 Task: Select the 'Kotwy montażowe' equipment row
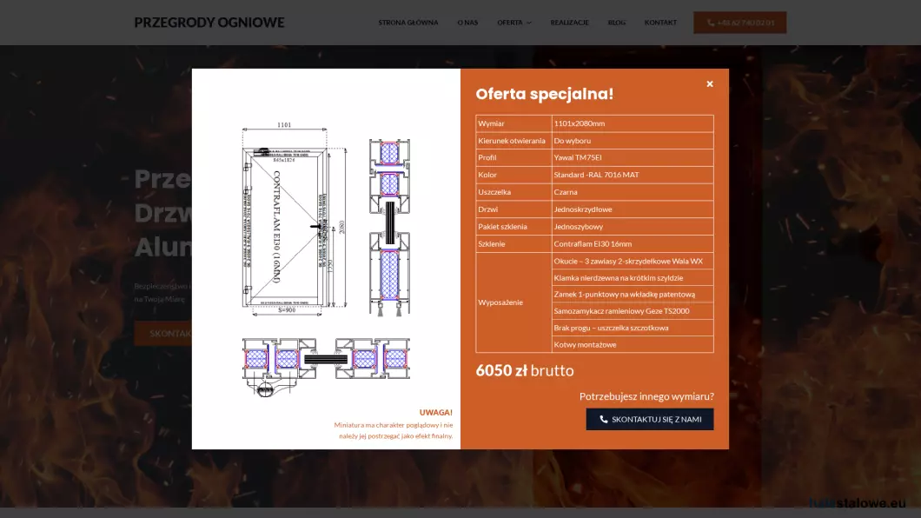[633, 345]
